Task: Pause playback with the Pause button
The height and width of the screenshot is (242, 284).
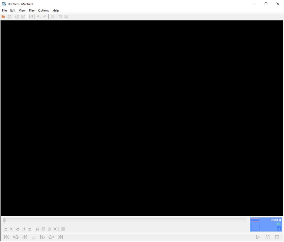Action: [x=268, y=237]
